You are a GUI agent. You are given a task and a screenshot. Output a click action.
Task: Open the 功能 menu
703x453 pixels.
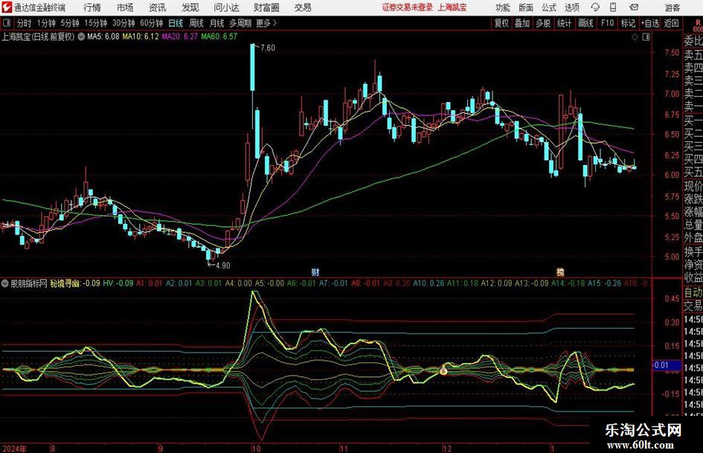(503, 7)
